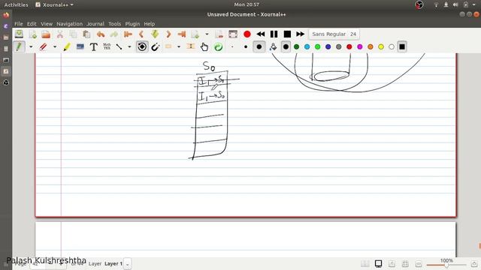Click the Cut scissors icon
Viewport: 481px width, 270px height.
pos(60,34)
